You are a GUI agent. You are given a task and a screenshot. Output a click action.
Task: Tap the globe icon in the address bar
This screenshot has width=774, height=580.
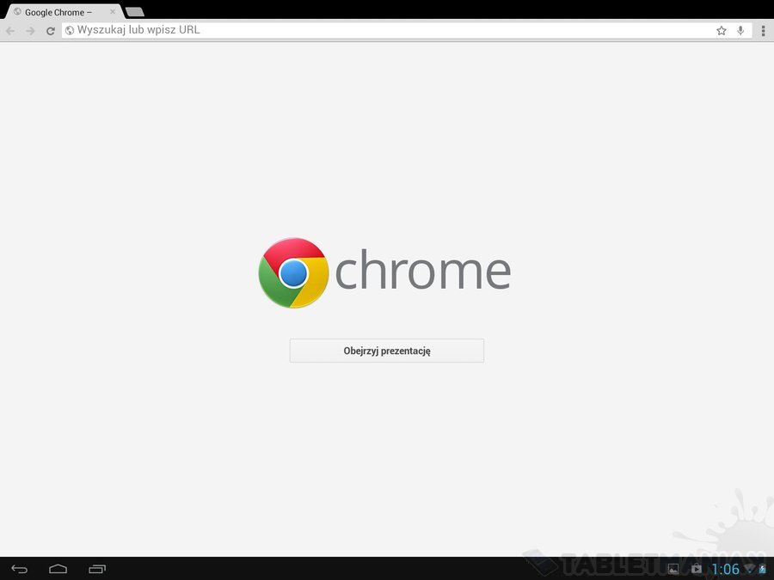[70, 31]
